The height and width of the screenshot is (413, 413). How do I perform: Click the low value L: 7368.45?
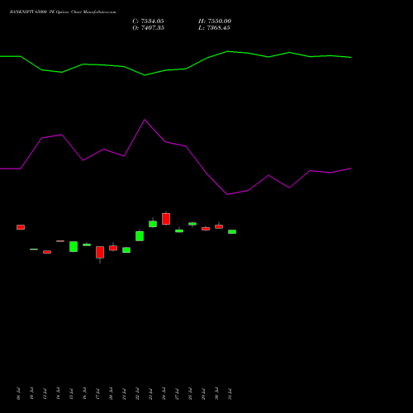coord(214,28)
